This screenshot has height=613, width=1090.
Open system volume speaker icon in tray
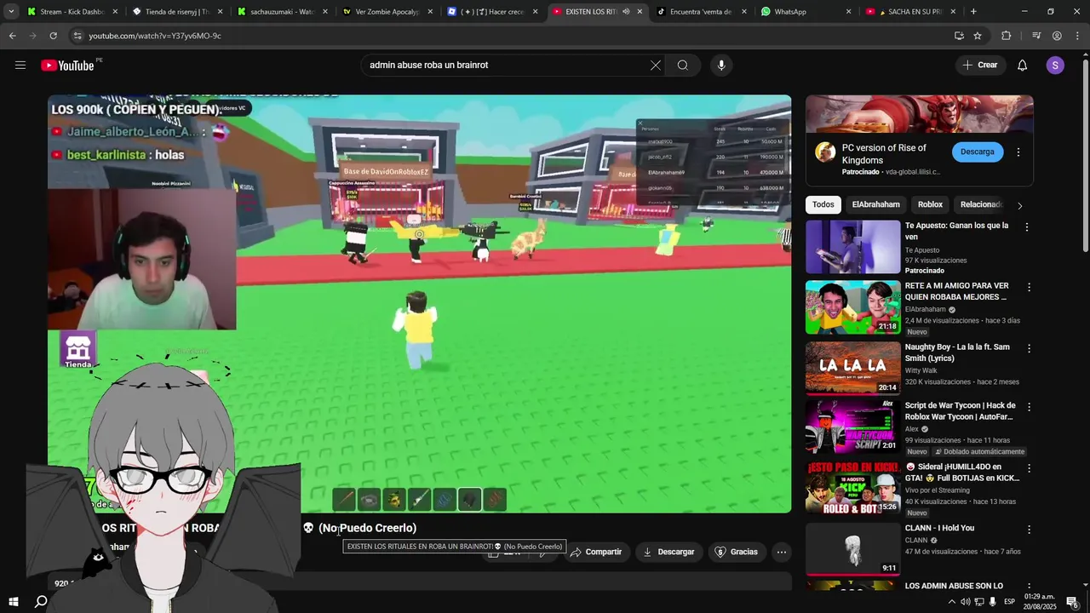[965, 602]
